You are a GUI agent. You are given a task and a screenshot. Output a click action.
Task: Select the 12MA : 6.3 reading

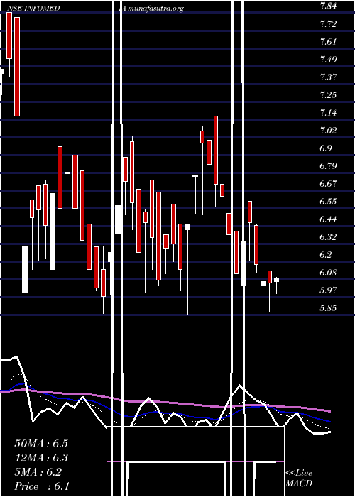[x=41, y=457]
